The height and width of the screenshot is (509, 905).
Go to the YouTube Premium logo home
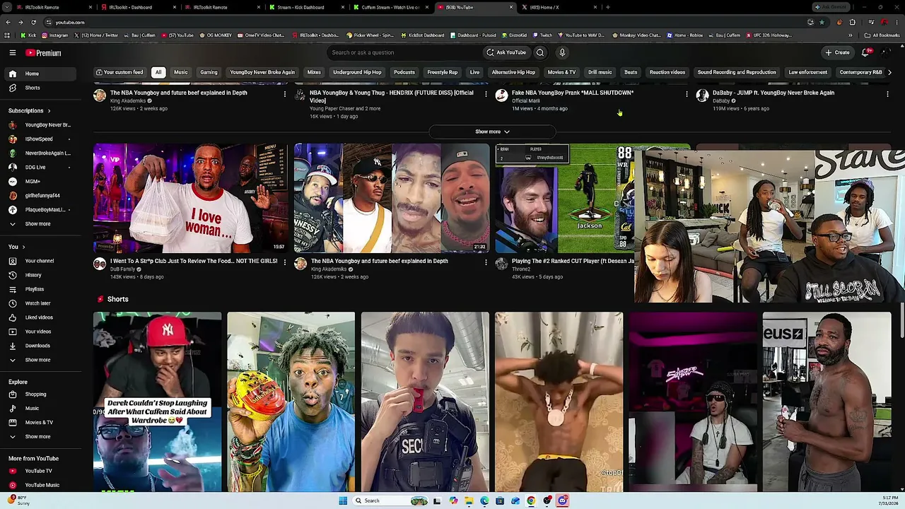click(x=44, y=53)
